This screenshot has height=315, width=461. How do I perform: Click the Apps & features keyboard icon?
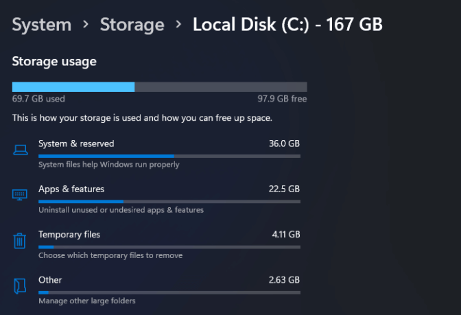point(20,194)
